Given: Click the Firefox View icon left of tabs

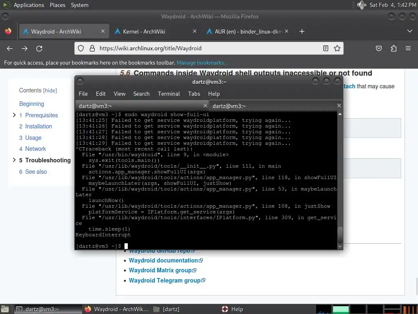Looking at the screenshot, I should click(8, 31).
